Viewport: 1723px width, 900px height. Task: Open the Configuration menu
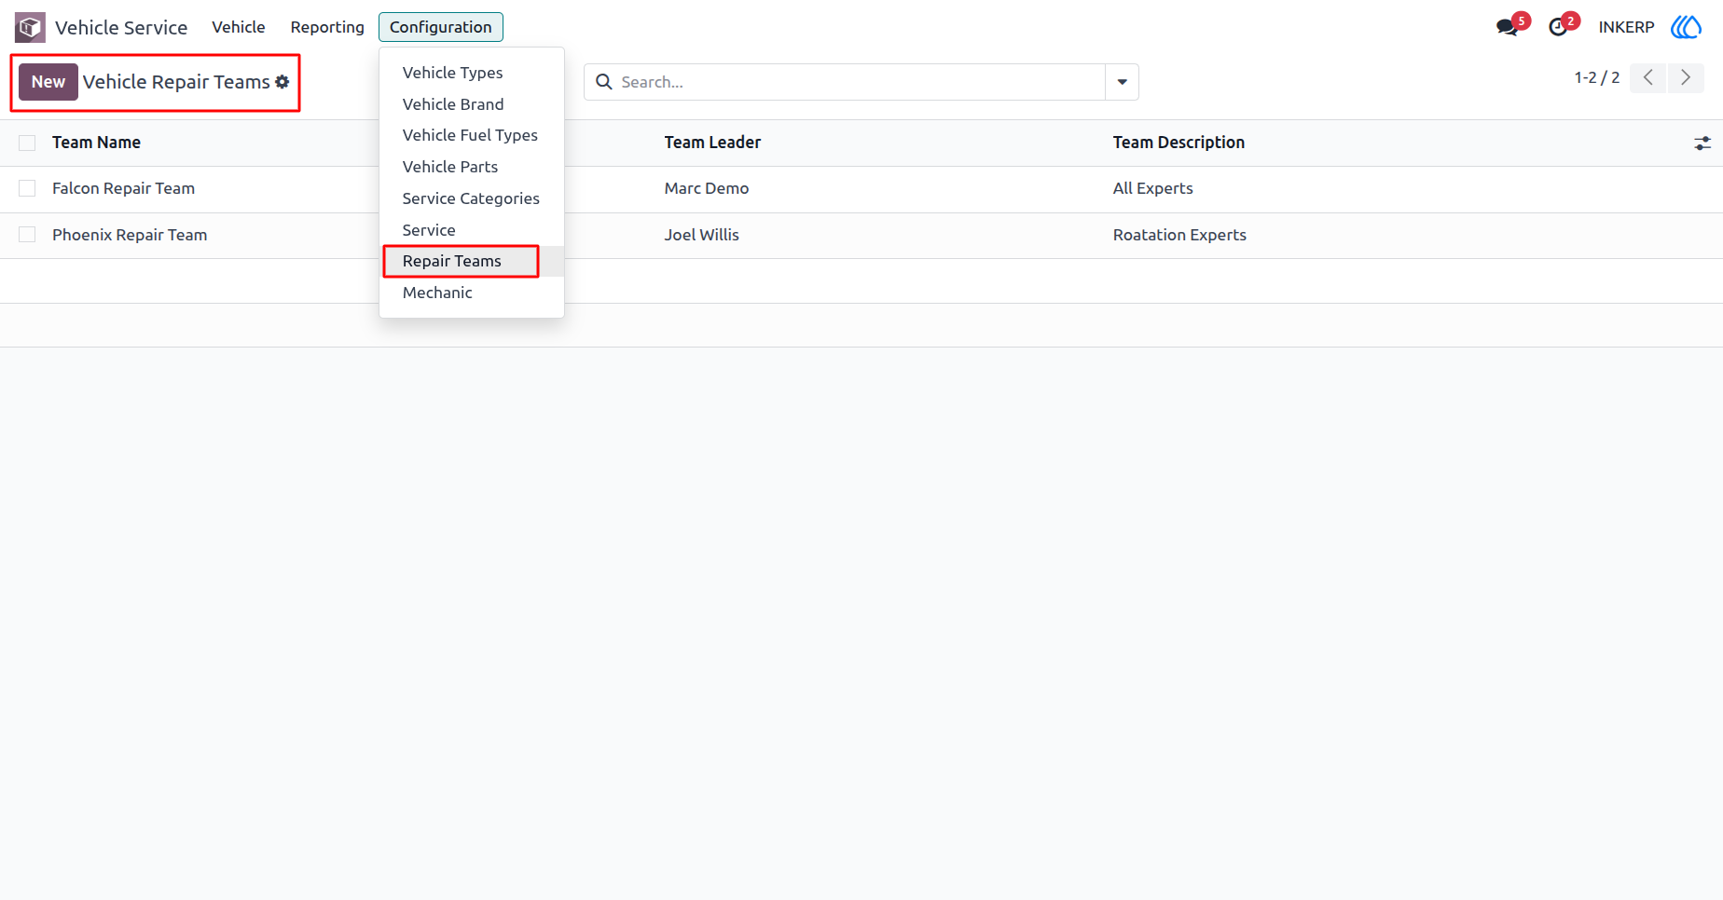[x=440, y=27]
